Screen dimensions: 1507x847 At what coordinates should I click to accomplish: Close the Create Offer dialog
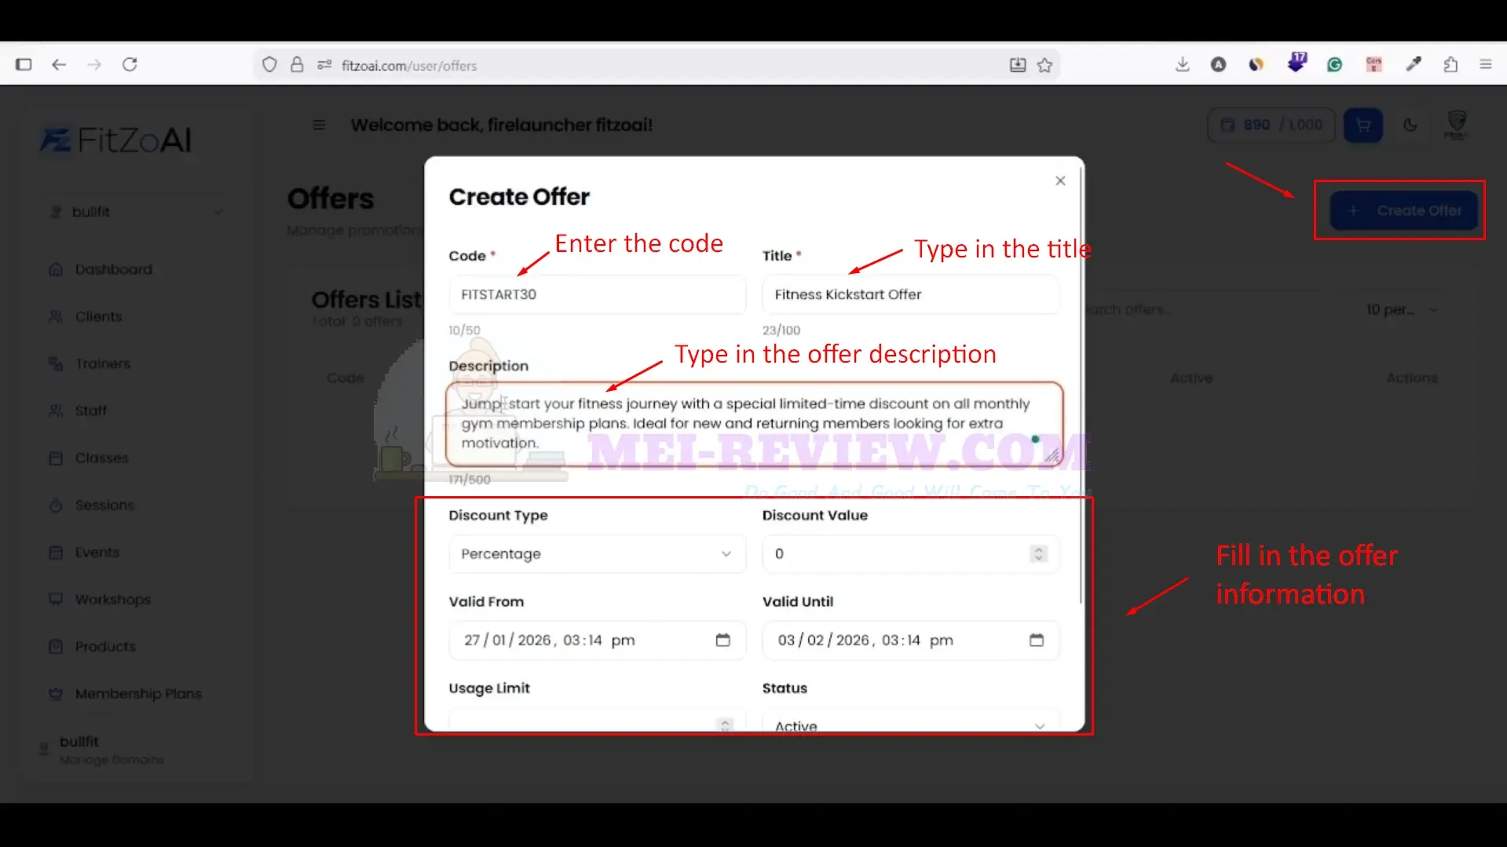(x=1060, y=181)
